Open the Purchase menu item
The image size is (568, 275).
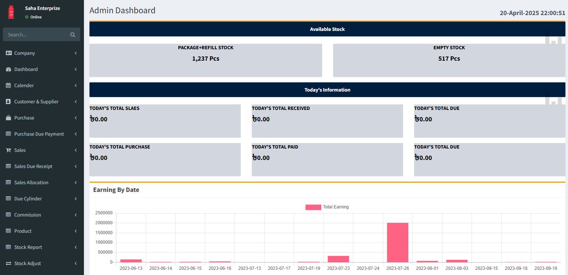coord(42,118)
